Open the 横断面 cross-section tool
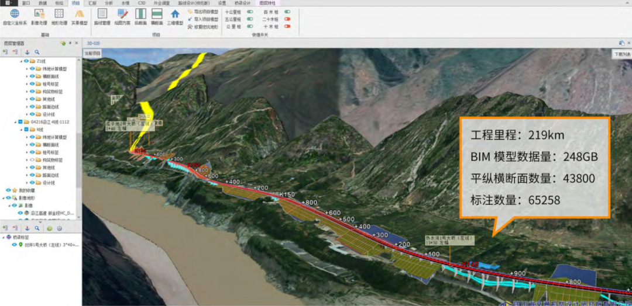Screen dimensions: 632x306 coord(157,16)
